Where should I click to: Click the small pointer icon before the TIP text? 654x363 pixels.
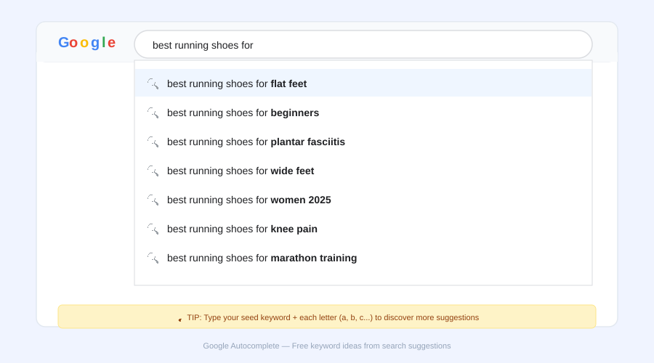(x=180, y=319)
